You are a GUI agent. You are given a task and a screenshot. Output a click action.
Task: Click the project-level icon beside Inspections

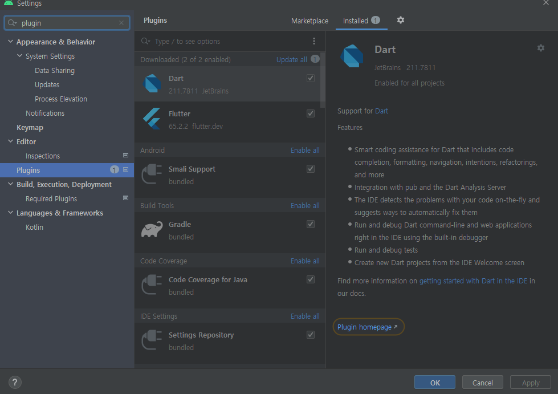(x=125, y=155)
